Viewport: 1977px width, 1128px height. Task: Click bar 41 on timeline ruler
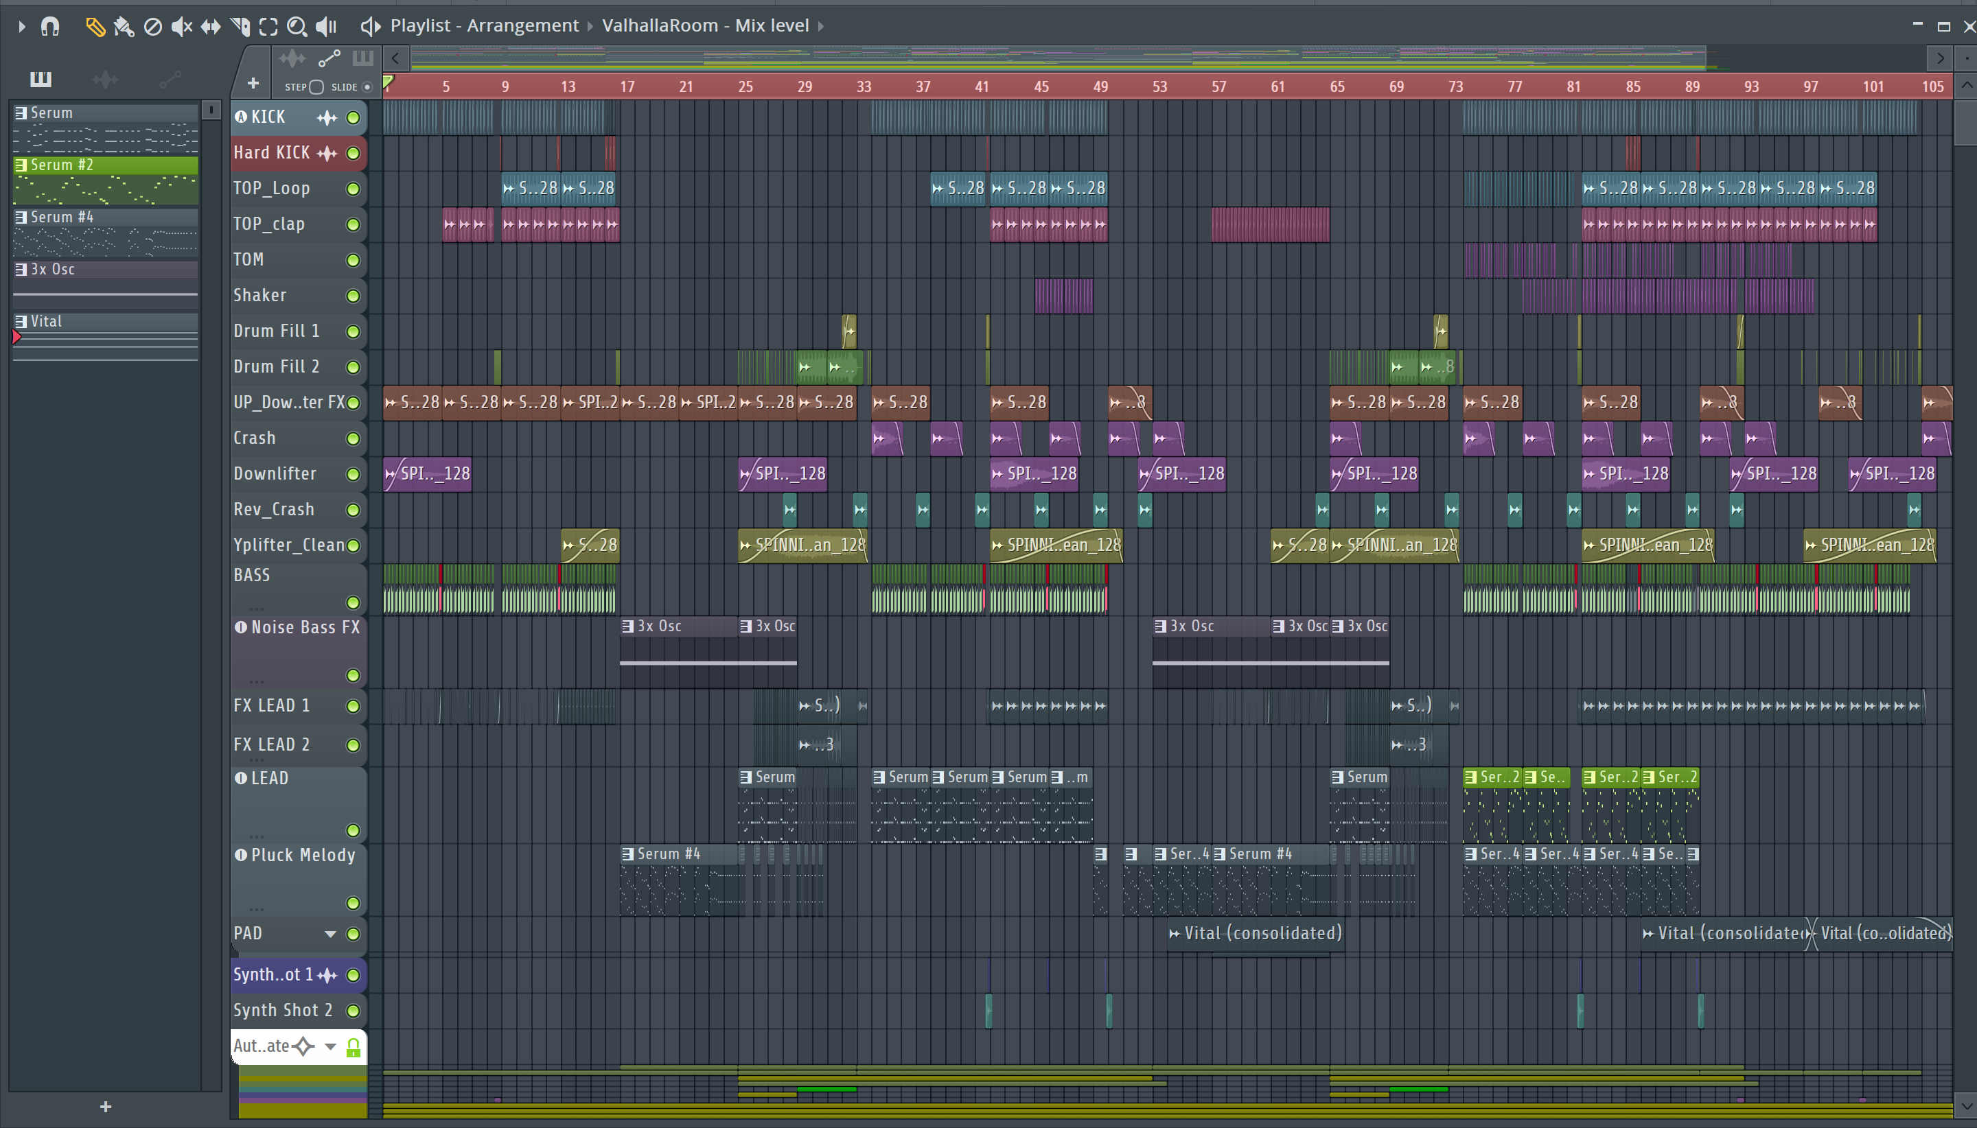[x=982, y=86]
